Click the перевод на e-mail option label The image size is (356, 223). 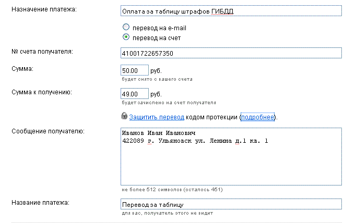pyautogui.click(x=159, y=28)
